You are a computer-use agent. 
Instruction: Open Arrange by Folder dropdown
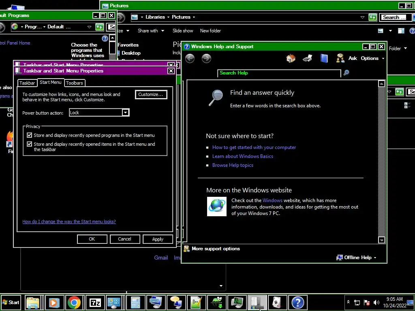[x=398, y=49]
